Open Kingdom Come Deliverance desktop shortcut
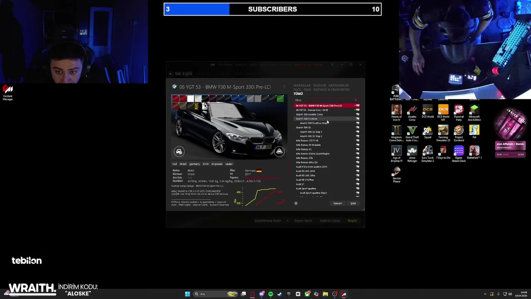Viewport: 531px width, 299px height. coord(397,133)
